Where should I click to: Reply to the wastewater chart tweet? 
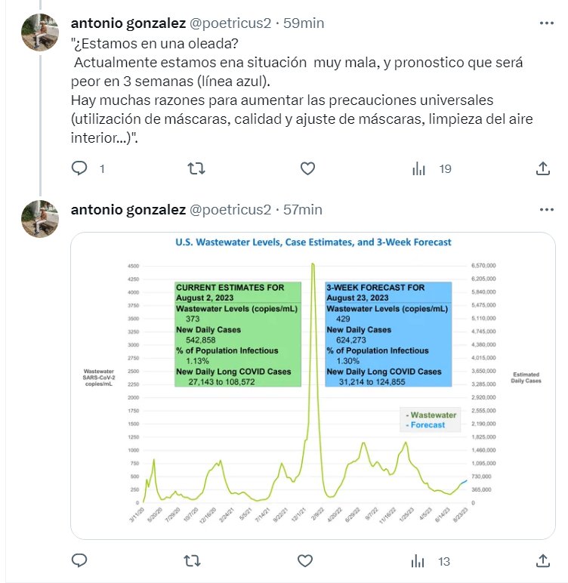point(80,560)
